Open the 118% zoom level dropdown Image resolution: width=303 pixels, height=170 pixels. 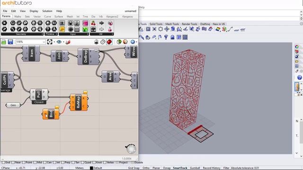(x=44, y=42)
